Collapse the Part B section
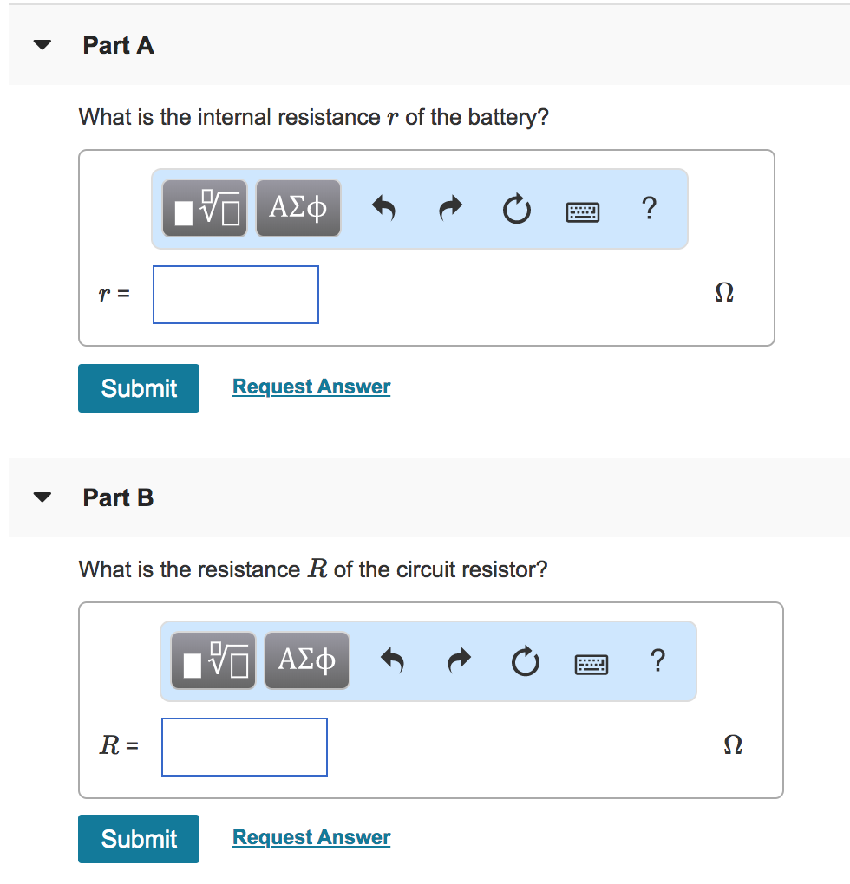The image size is (850, 884). click(x=42, y=497)
